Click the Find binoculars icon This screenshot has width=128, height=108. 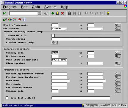click(x=74, y=13)
